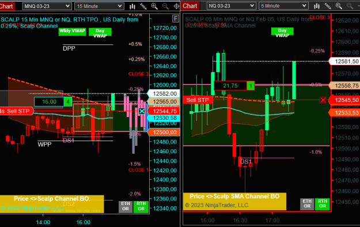Click 12500,03 orange price marker on left axis

point(164,133)
